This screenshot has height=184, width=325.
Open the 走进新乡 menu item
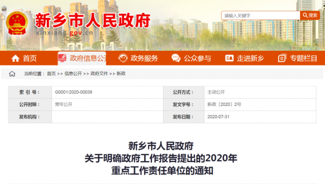250,58
